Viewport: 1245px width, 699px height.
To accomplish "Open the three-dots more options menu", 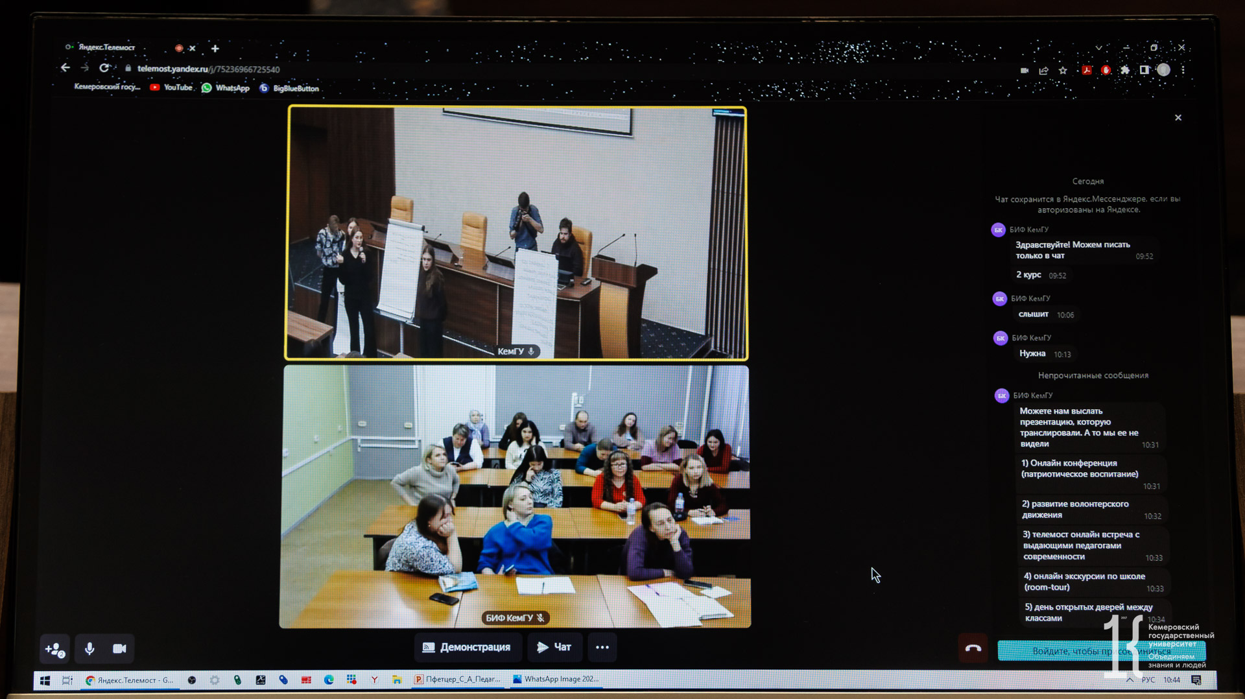I will (x=602, y=647).
